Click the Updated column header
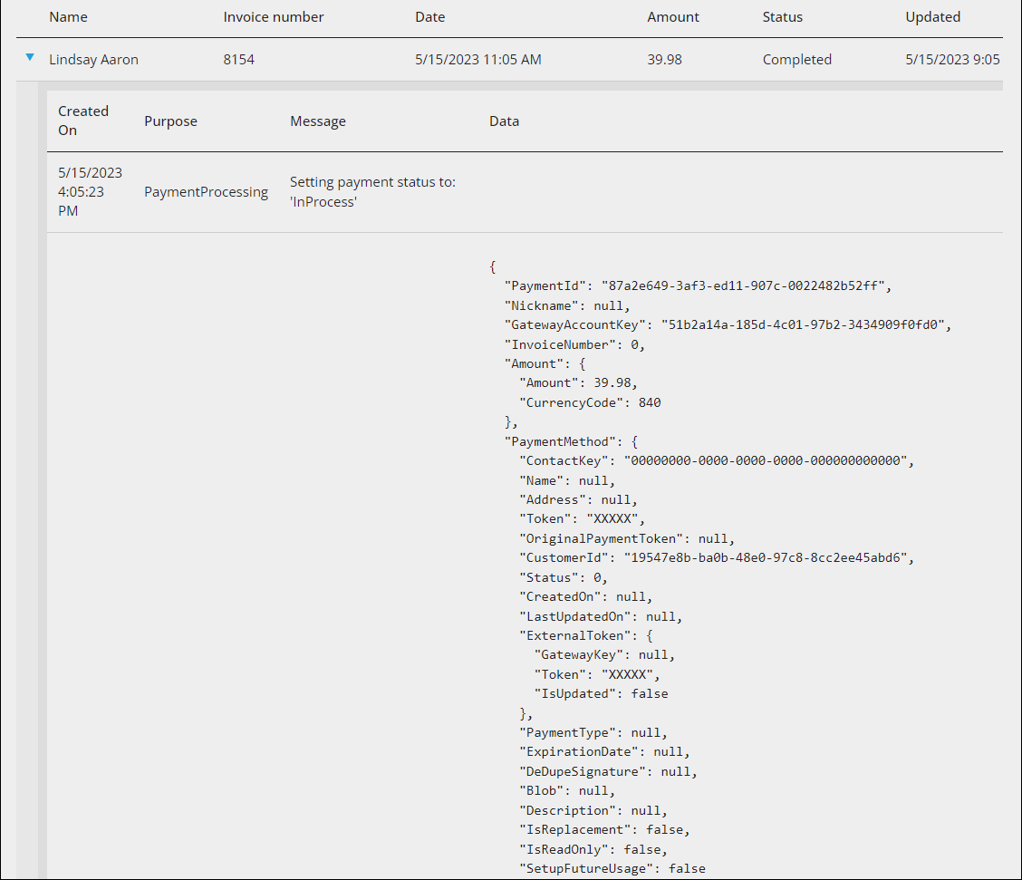 coord(932,17)
